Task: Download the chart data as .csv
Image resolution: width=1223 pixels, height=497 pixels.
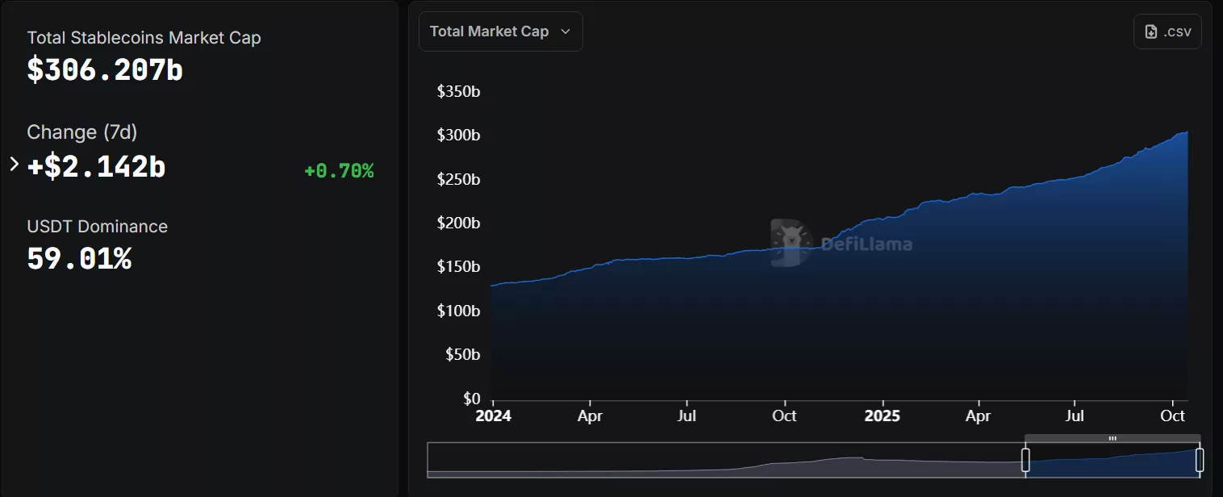Action: (x=1167, y=31)
